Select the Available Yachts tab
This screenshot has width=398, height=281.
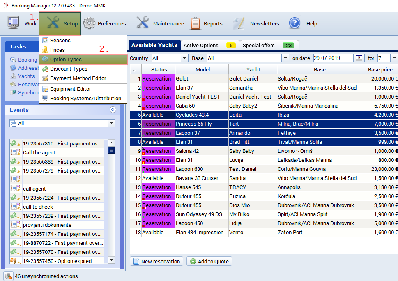click(154, 45)
